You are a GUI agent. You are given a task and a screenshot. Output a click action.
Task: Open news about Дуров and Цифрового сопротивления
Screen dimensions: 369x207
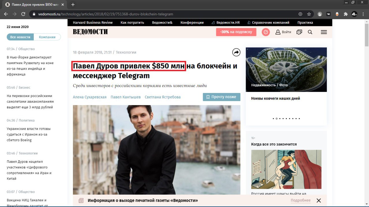29,170
